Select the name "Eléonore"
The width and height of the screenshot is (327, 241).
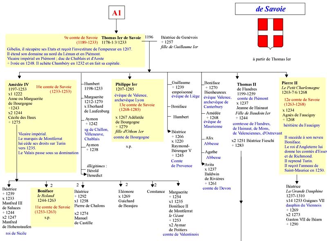126,192
